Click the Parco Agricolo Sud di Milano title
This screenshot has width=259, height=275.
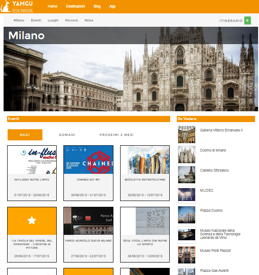pyautogui.click(x=88, y=241)
